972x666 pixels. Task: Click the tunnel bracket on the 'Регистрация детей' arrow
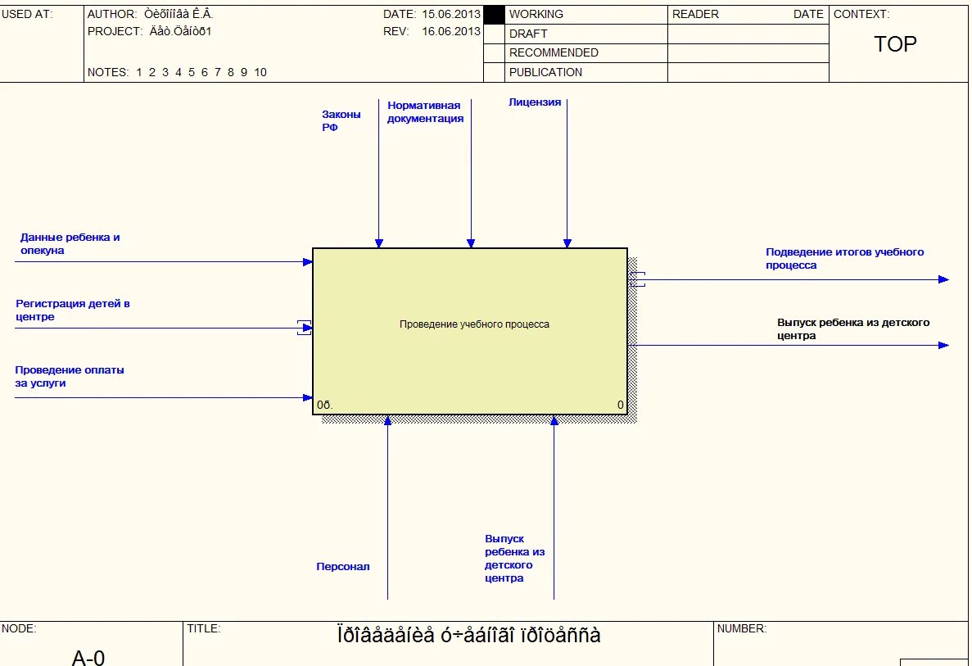tap(305, 328)
